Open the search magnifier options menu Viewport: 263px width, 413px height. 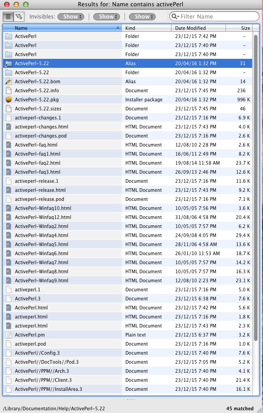175,16
